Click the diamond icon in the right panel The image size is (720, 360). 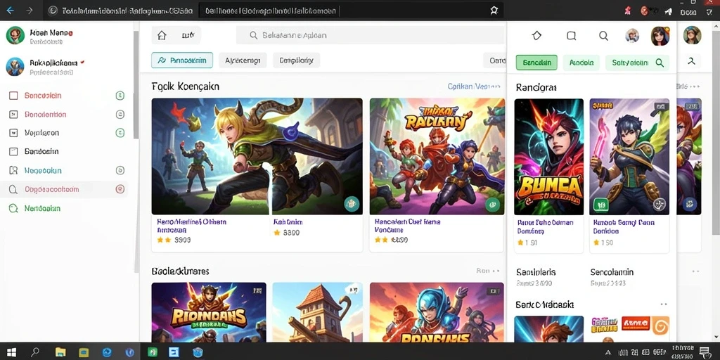click(536, 35)
